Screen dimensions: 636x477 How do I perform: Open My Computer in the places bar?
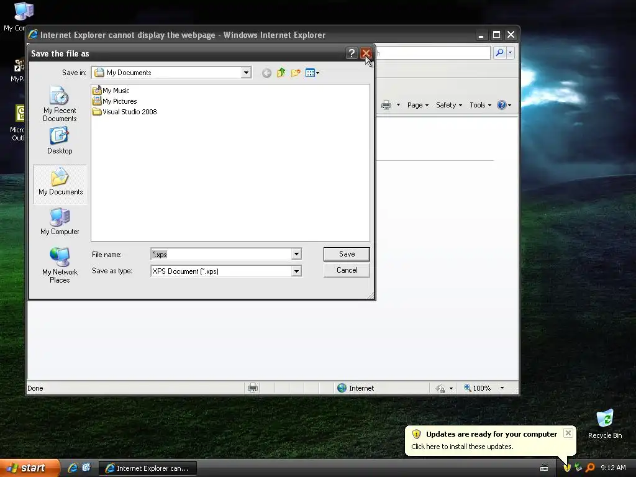point(60,222)
